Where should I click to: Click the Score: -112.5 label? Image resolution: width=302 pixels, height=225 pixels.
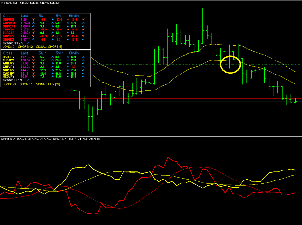coord(13,43)
